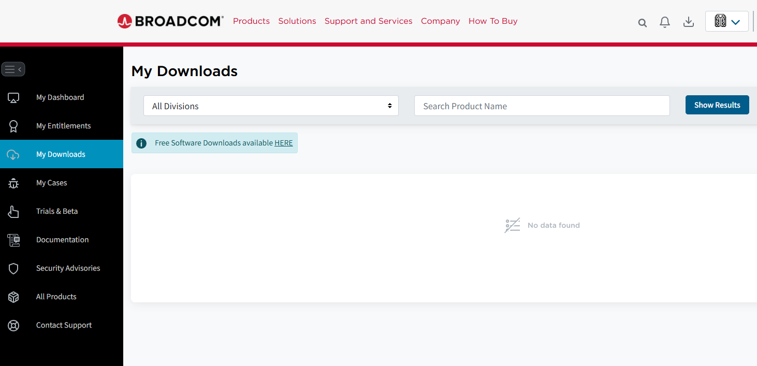757x366 pixels.
Task: Click inside the Search Product Name field
Action: [542, 105]
